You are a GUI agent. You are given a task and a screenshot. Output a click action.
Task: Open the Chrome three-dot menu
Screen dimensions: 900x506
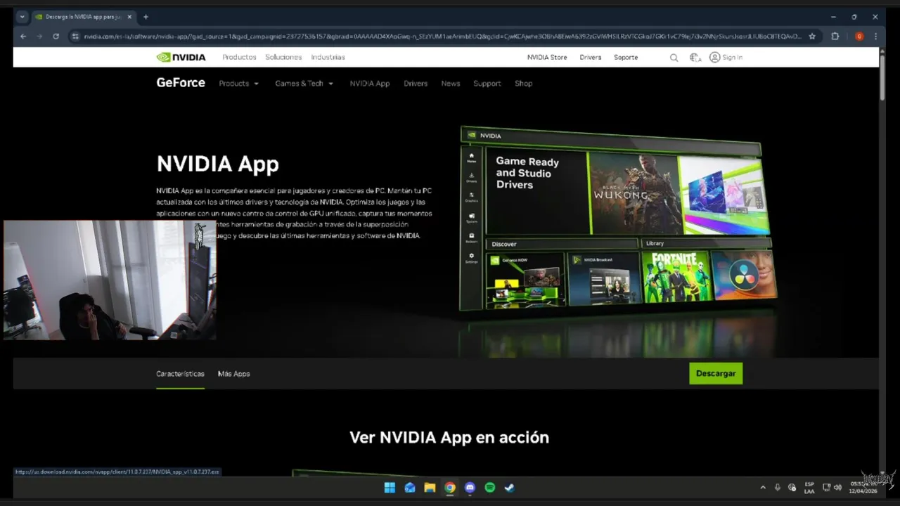point(875,37)
